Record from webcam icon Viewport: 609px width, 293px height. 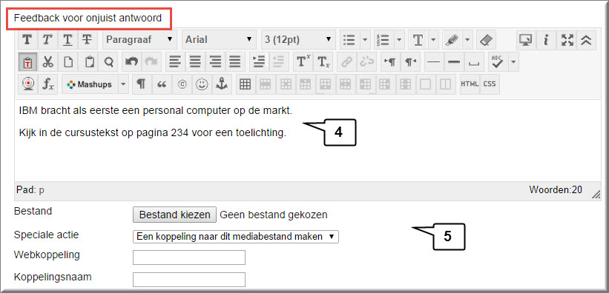coord(27,84)
